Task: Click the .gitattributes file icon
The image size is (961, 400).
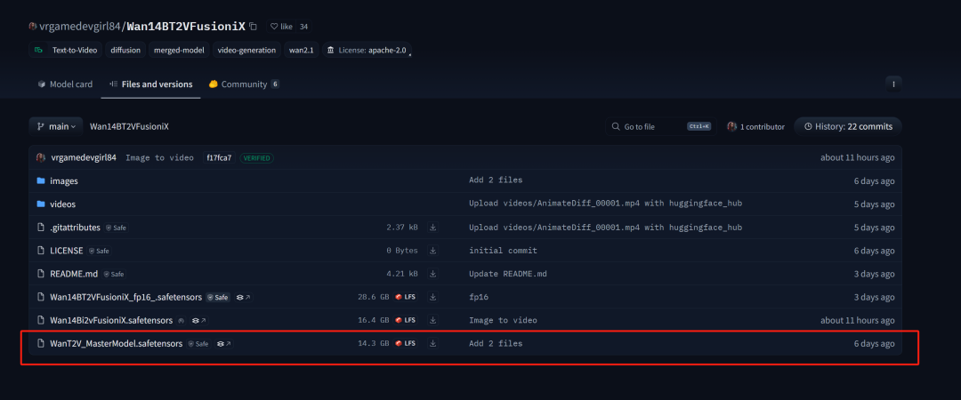Action: pyautogui.click(x=41, y=228)
